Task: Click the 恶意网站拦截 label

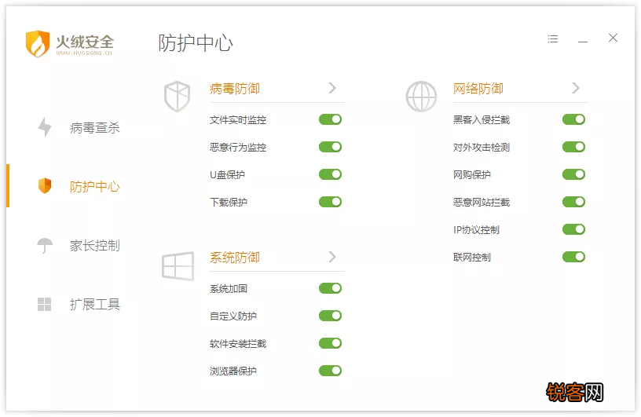Action: pos(482,202)
